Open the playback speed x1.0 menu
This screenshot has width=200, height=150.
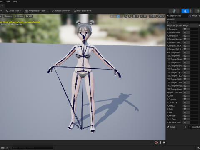click(x=29, y=16)
